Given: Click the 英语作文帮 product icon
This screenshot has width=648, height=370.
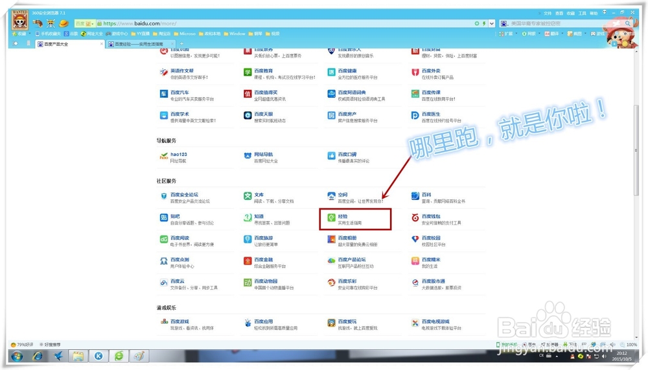Looking at the screenshot, I should click(164, 72).
